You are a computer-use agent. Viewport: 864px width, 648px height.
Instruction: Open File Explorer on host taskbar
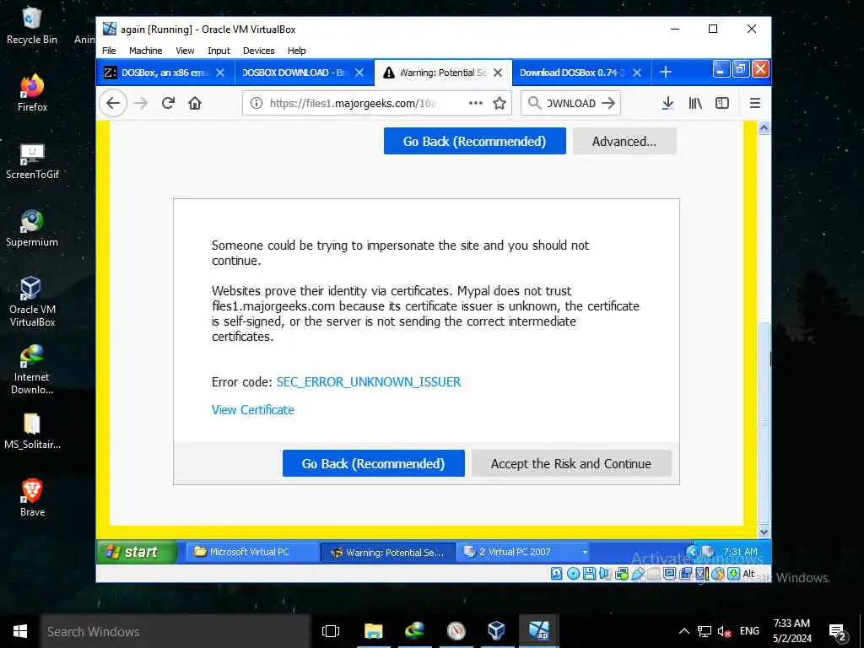tap(373, 631)
